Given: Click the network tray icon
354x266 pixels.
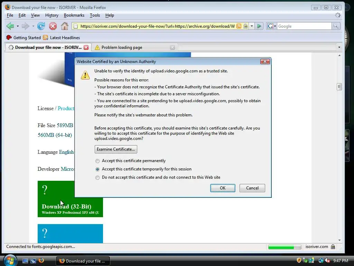Looking at the screenshot, I should (x=321, y=260).
